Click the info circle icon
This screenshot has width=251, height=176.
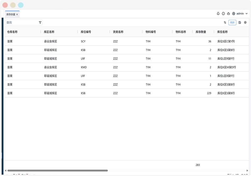tap(223, 13)
